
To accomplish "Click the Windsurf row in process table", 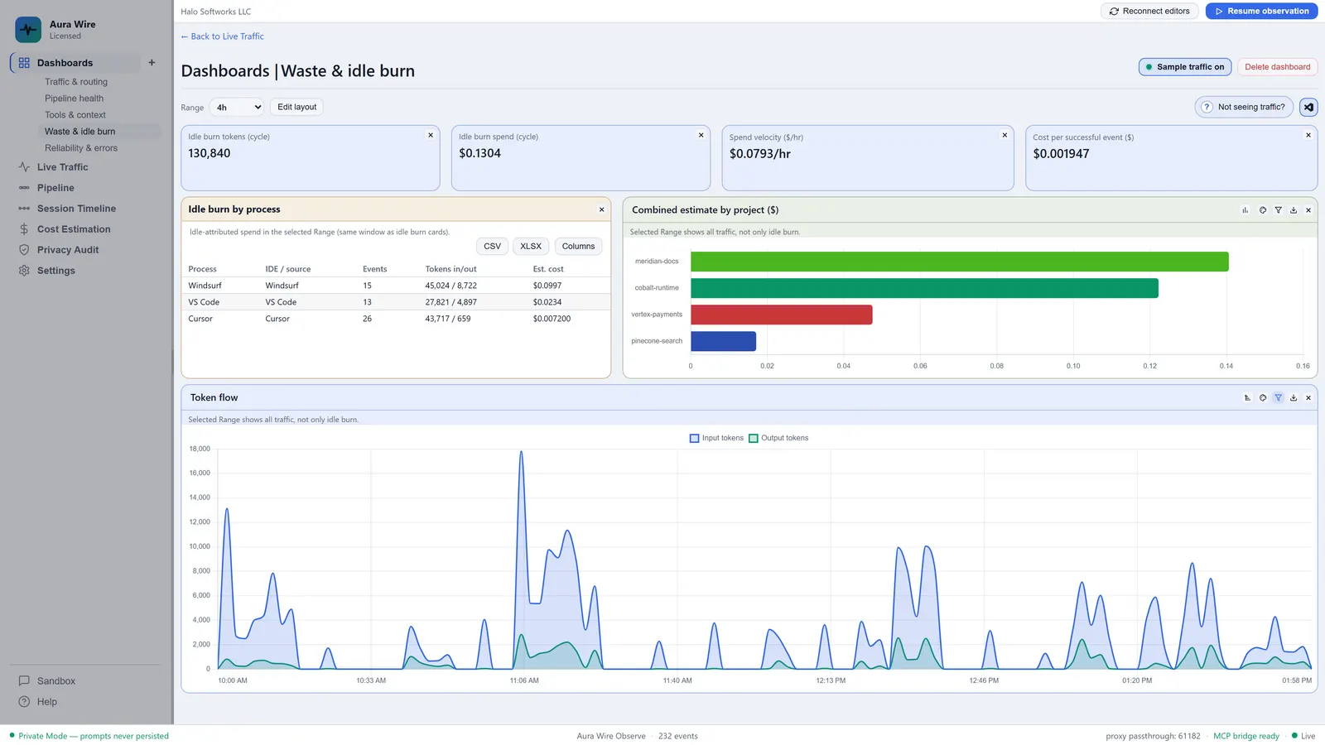I will click(x=396, y=286).
